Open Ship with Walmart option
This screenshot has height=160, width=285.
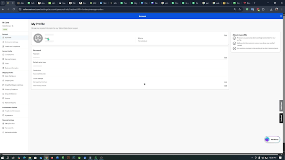(x=10, y=94)
